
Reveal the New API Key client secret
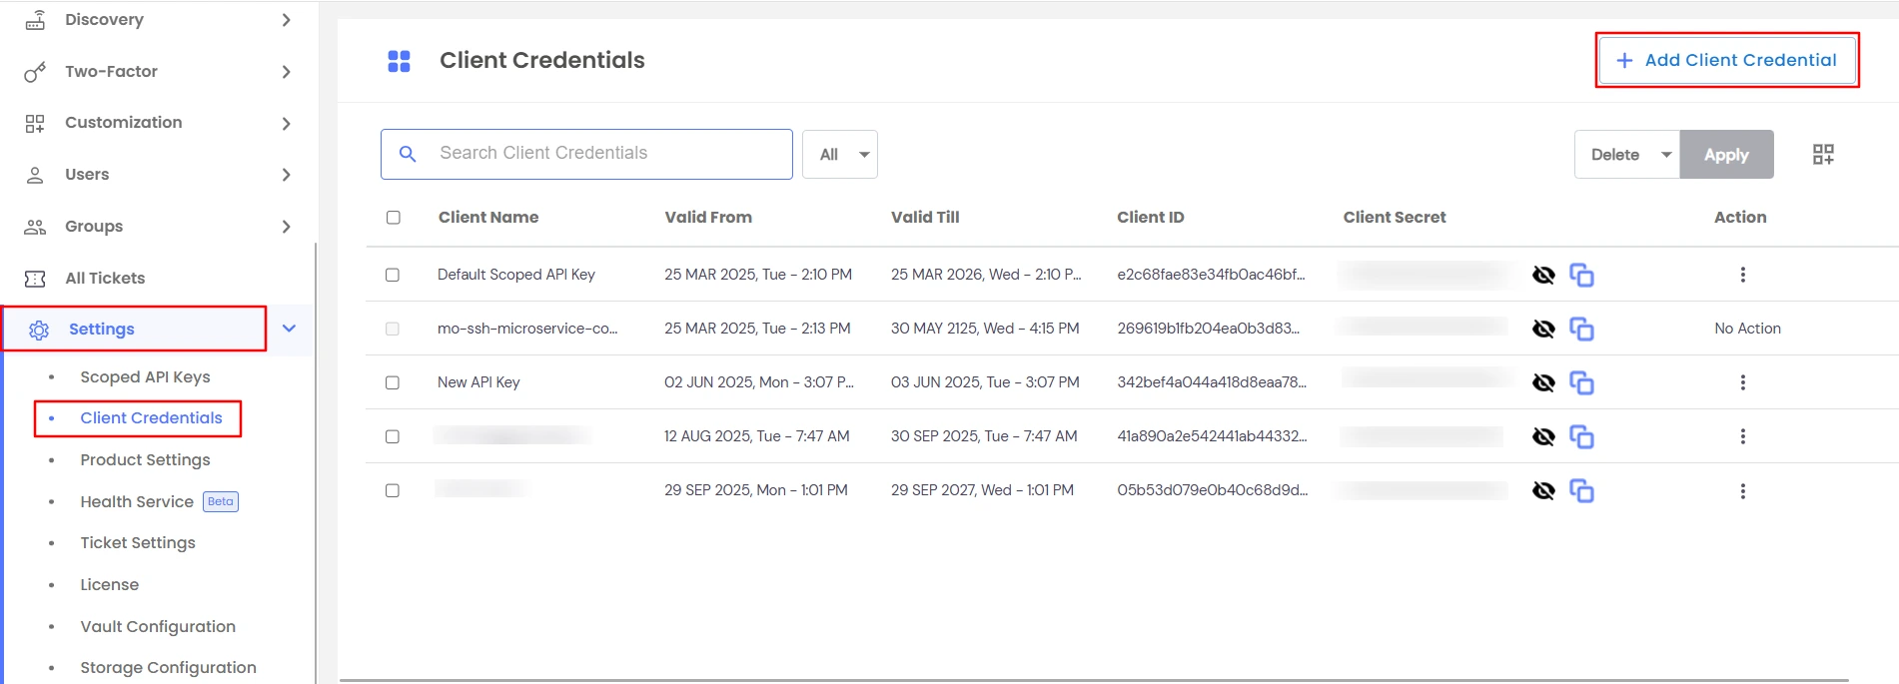[x=1543, y=382]
